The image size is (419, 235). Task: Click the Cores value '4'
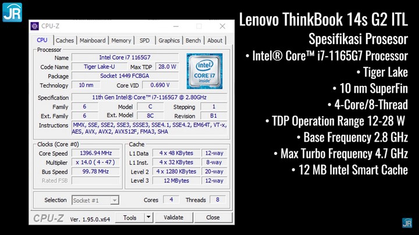[171, 200]
